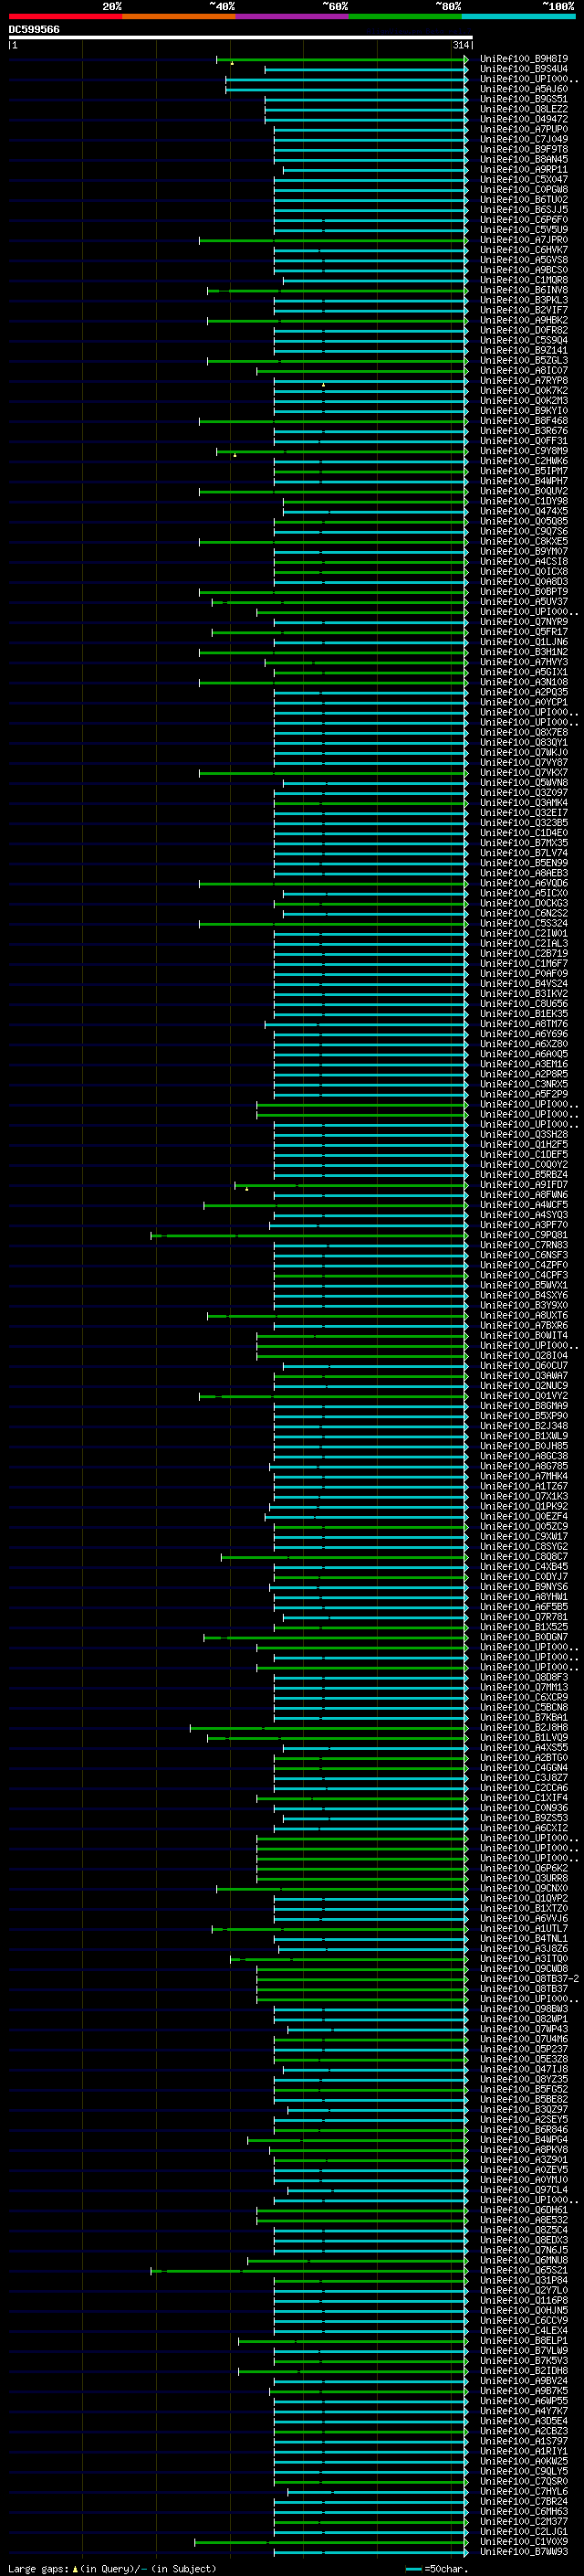
Task: Select the UniRef100_Q01VY2 entry
Action: tap(523, 1395)
